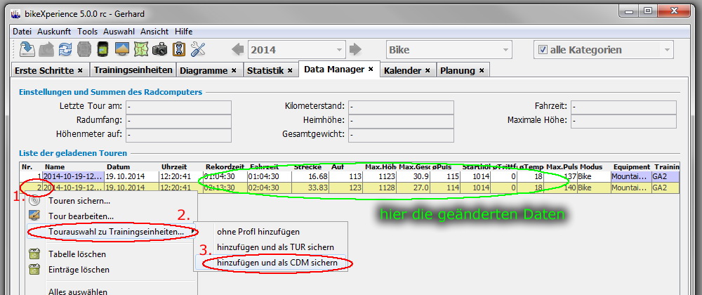Open settings wrench and screwdriver icon
The image size is (702, 295).
pyautogui.click(x=198, y=49)
